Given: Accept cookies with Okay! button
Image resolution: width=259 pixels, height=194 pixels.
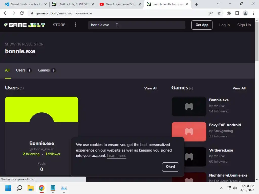Looking at the screenshot, I should click(x=170, y=167).
